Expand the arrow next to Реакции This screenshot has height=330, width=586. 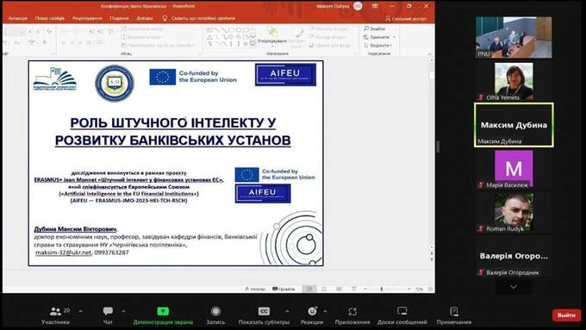click(325, 311)
